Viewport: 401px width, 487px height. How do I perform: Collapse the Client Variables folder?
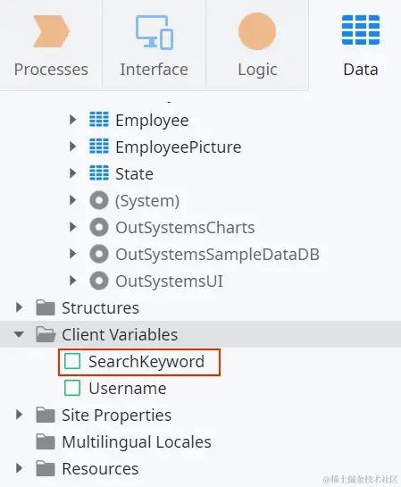(19, 334)
